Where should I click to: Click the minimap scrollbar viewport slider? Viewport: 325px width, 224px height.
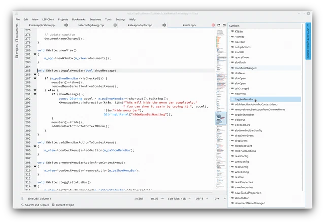point(221,118)
